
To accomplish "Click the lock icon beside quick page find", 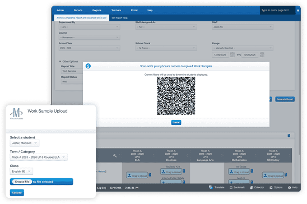I will [x=298, y=10].
